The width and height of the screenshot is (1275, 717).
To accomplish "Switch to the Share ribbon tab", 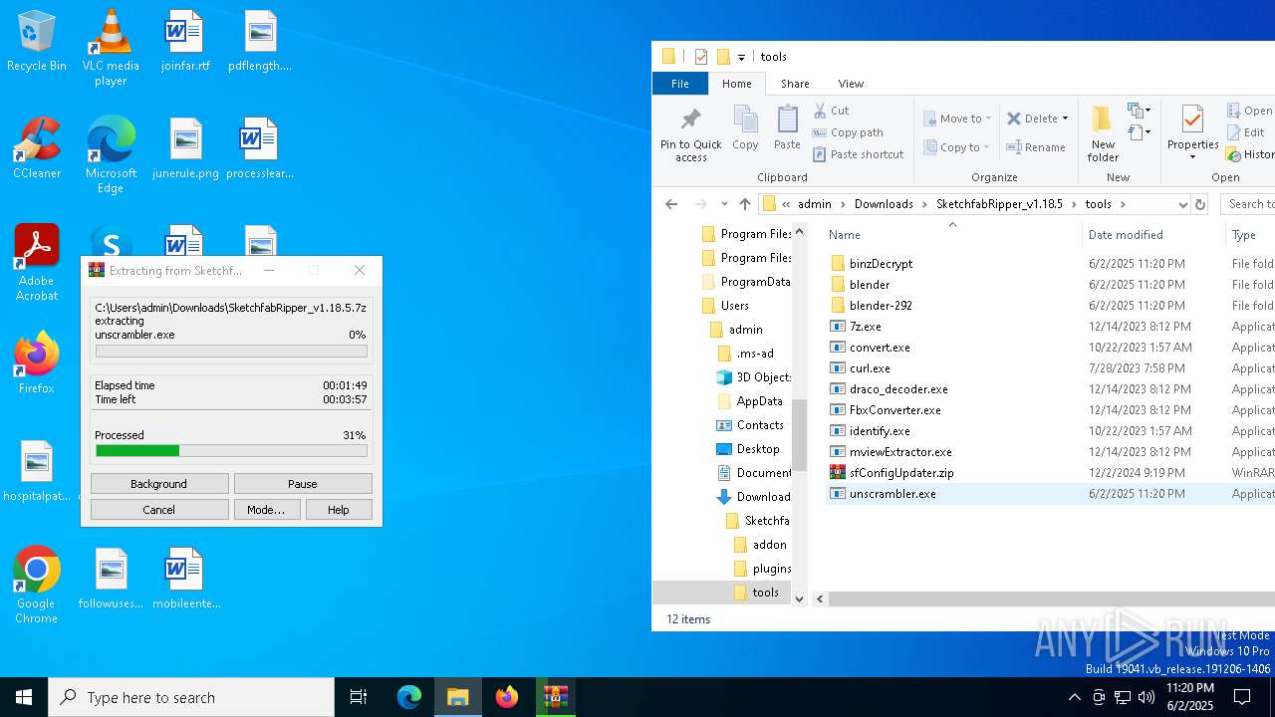I will [795, 84].
